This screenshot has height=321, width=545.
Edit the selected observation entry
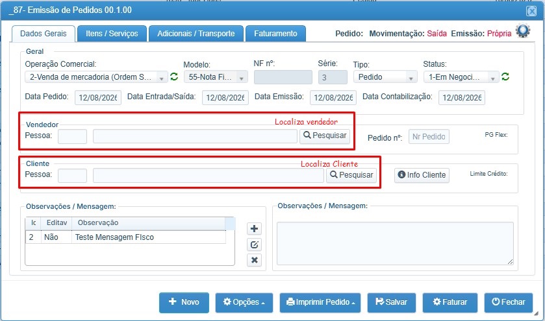click(x=254, y=244)
